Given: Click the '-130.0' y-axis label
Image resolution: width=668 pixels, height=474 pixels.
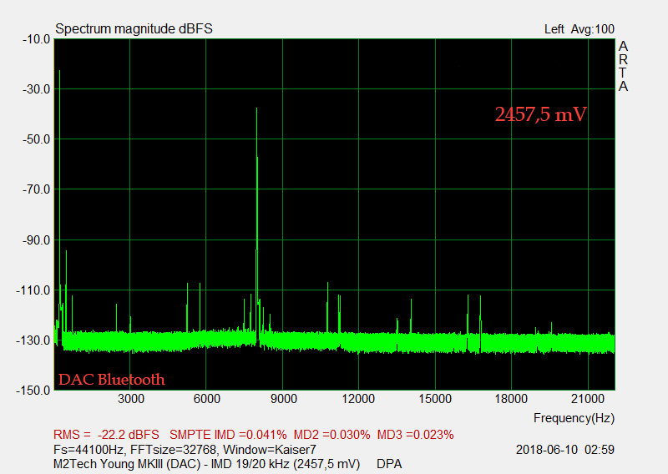Looking at the screenshot, I should (x=33, y=340).
